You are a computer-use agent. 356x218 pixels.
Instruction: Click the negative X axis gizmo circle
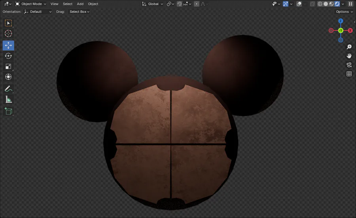331,30
